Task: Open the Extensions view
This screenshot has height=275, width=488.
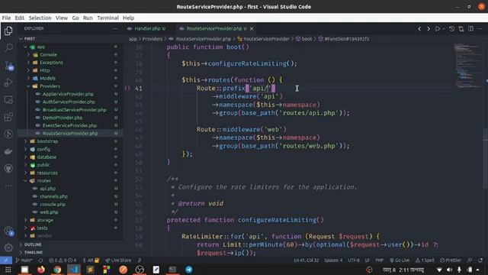Action: coord(8,117)
